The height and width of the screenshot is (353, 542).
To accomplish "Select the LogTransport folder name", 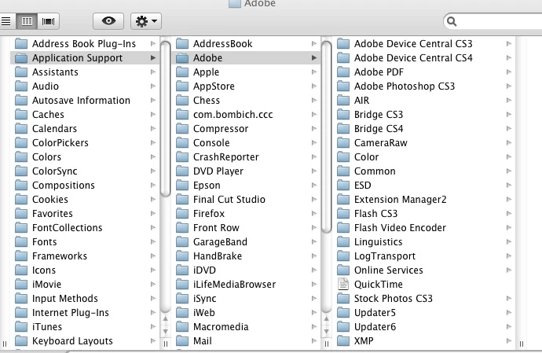I will [x=385, y=256].
